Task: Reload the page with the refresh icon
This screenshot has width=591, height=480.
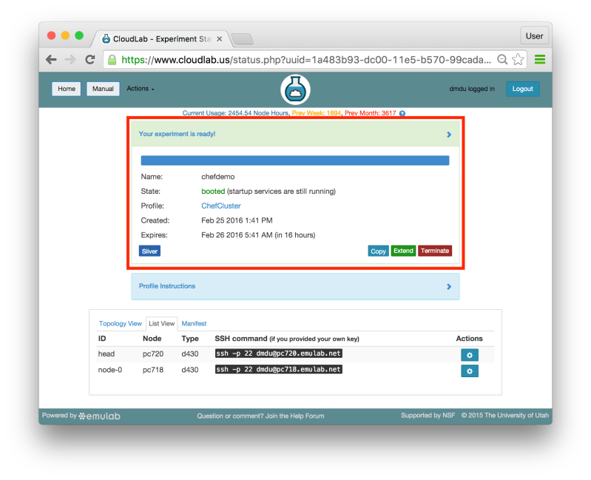Action: [90, 59]
